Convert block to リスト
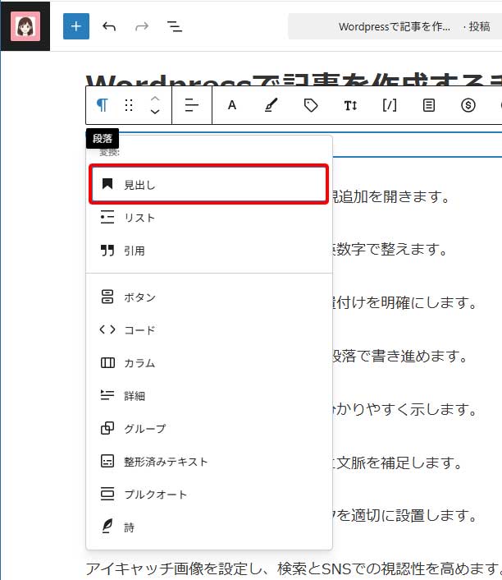Viewport: 502px width, 580px height. 208,218
